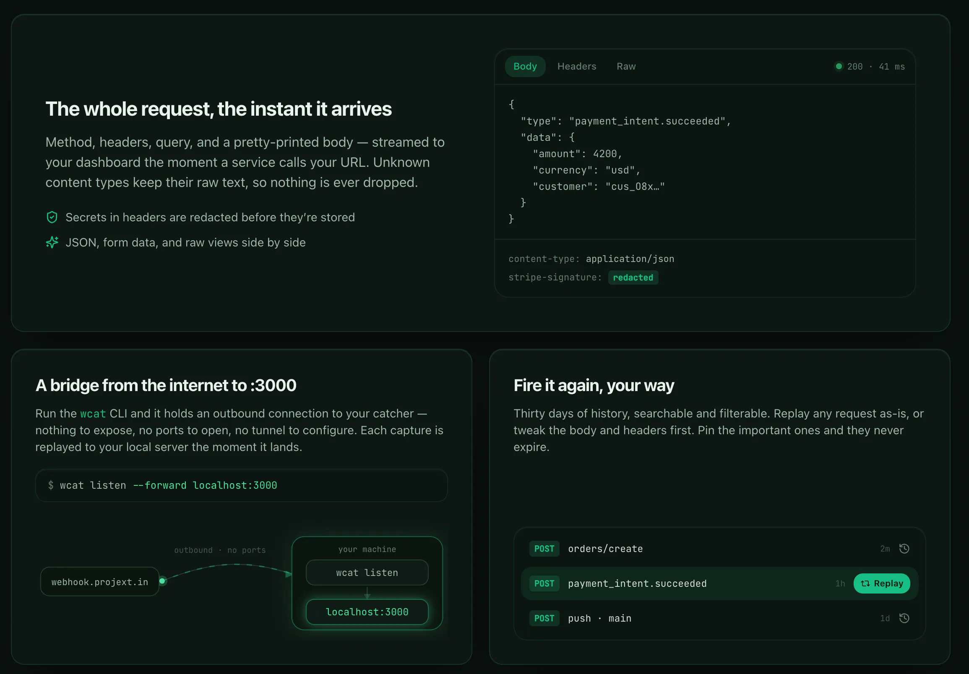Click the heading The whole request, the instant it arrives
This screenshot has height=674, width=969.
pyautogui.click(x=219, y=109)
